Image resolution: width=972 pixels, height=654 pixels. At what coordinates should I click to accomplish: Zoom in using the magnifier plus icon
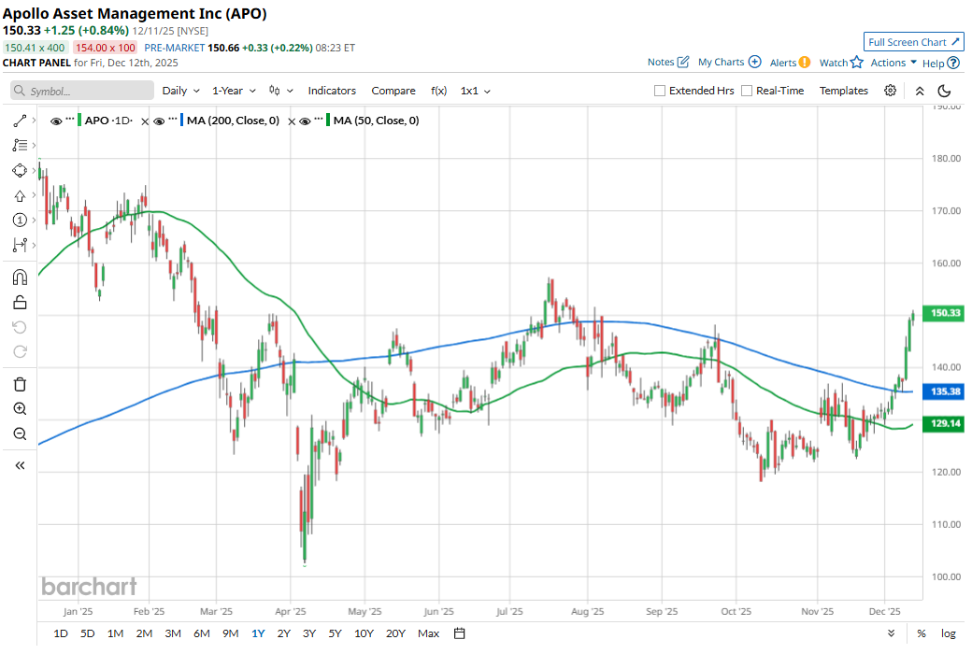[x=20, y=409]
